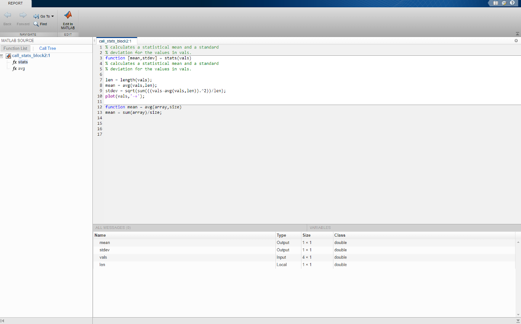Open the layout grid icon
Image resolution: width=521 pixels, height=324 pixels.
tap(495, 3)
